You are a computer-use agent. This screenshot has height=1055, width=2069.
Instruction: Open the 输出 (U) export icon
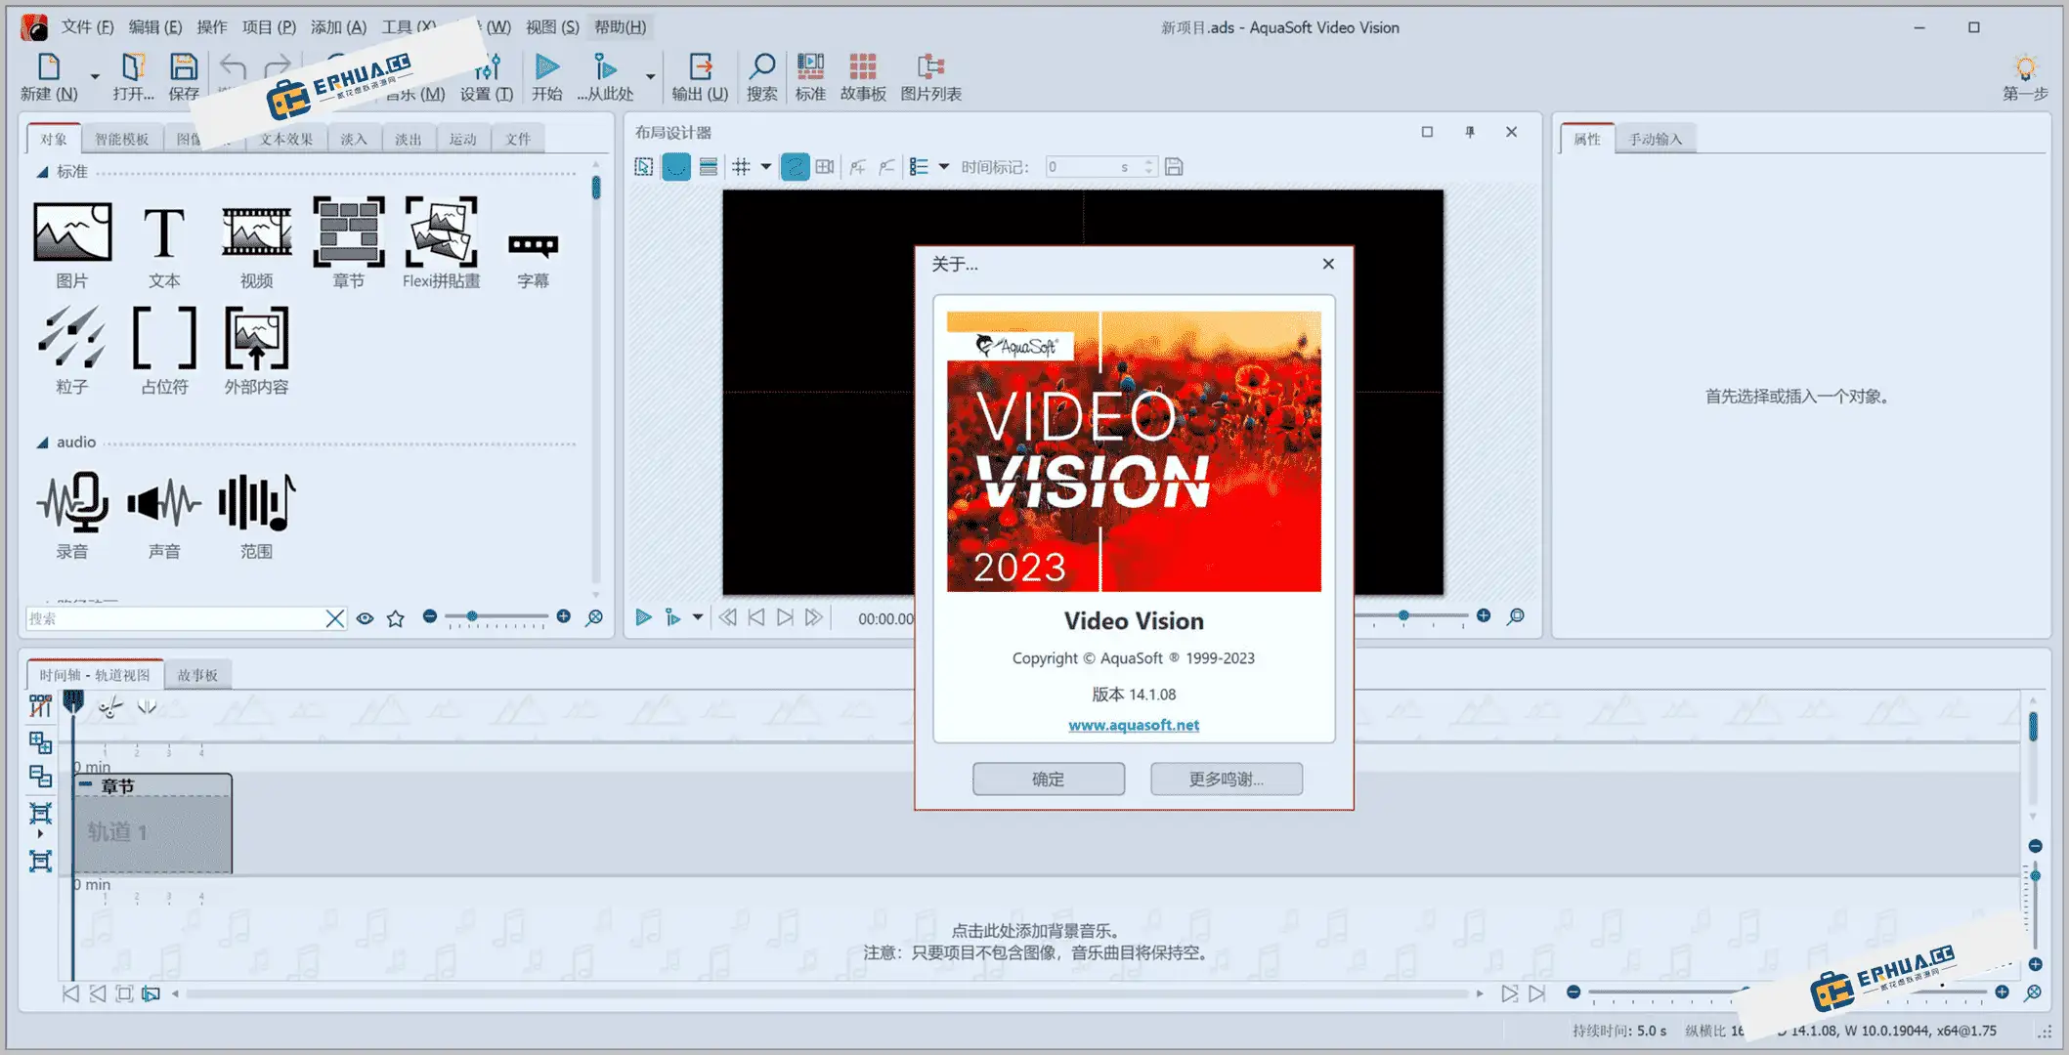coord(700,66)
